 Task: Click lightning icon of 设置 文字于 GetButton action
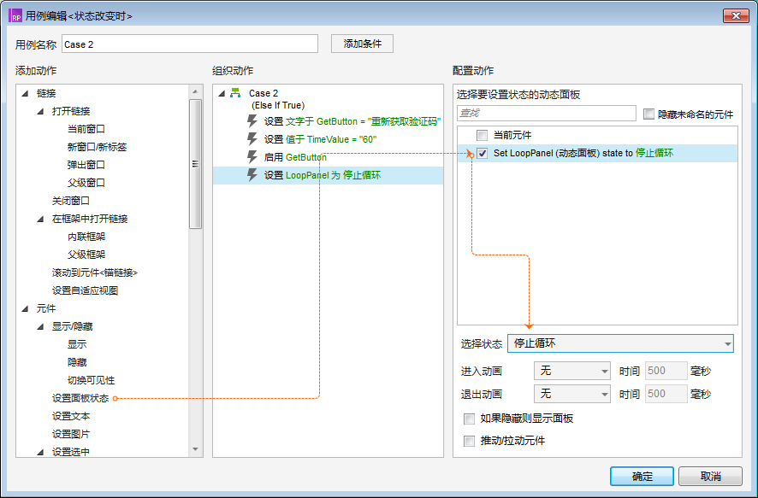tap(252, 121)
